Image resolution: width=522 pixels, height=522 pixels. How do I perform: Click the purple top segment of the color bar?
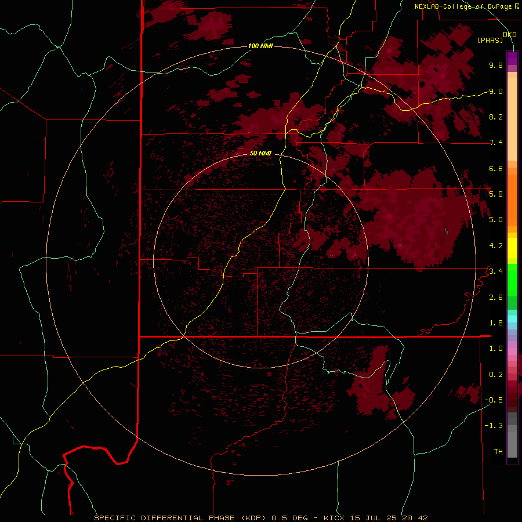512,58
